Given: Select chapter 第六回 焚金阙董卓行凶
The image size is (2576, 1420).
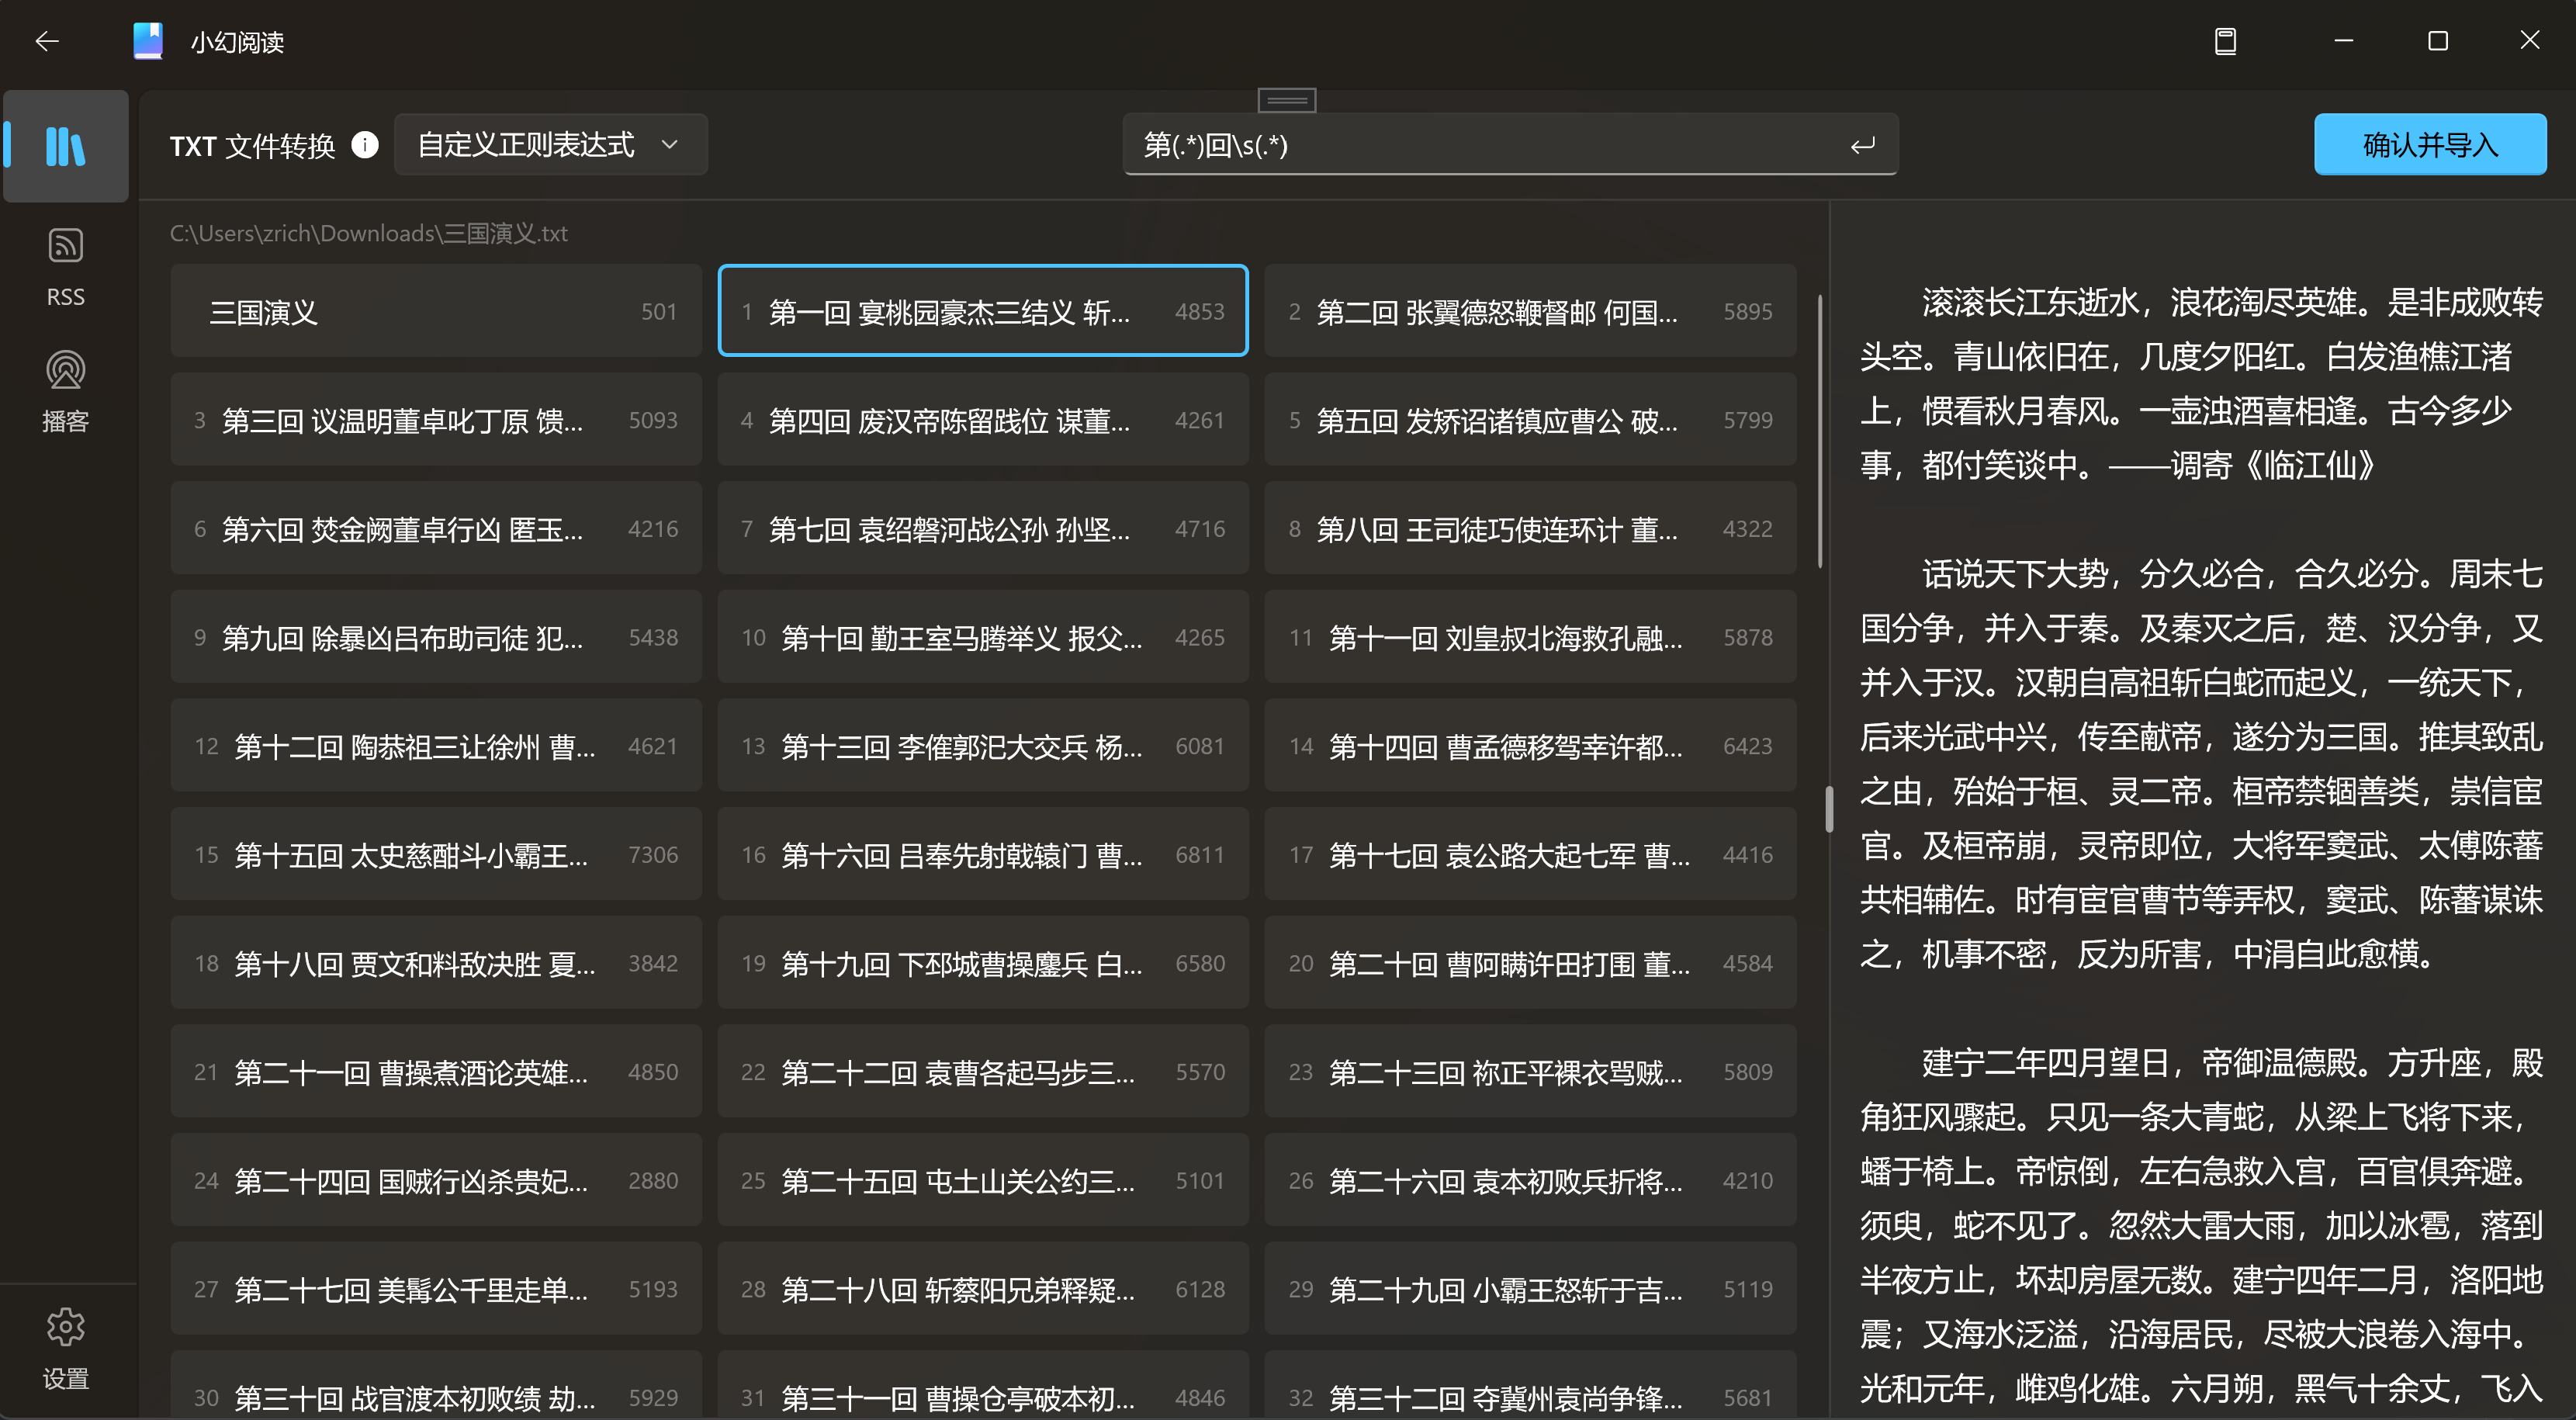Looking at the screenshot, I should (x=436, y=529).
